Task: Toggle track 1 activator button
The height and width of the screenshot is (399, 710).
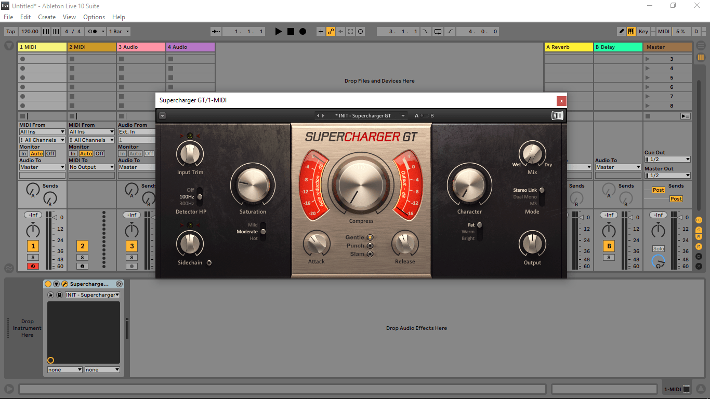Action: (33, 246)
